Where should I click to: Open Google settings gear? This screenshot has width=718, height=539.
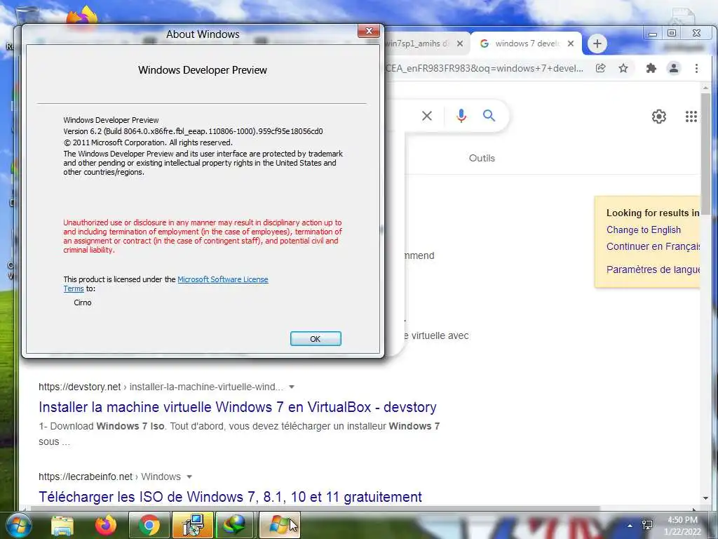click(x=659, y=117)
